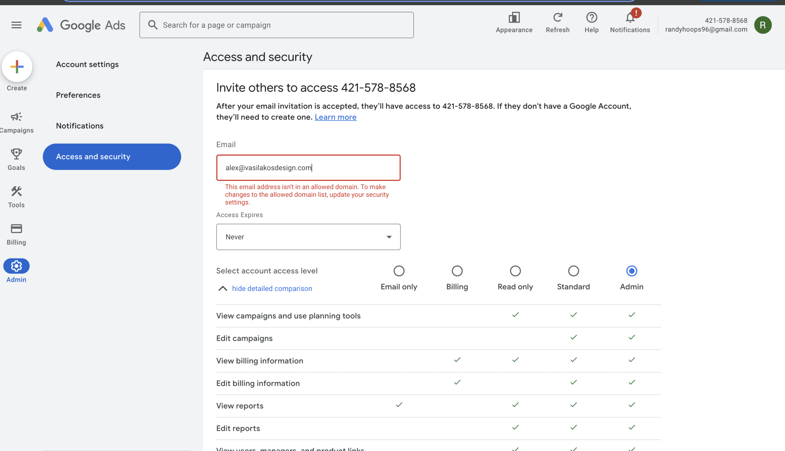
Task: Select the Read only radio button
Action: point(515,271)
